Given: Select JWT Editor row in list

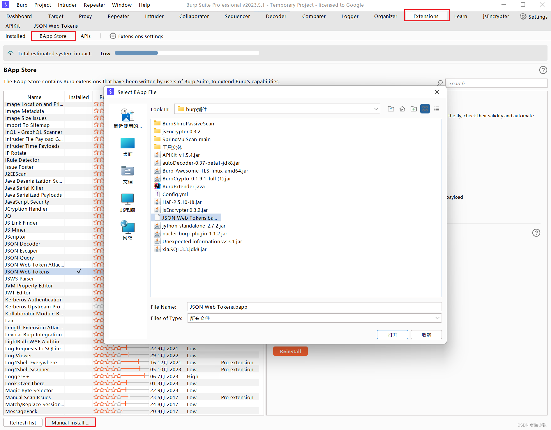Looking at the screenshot, I should tap(54, 292).
